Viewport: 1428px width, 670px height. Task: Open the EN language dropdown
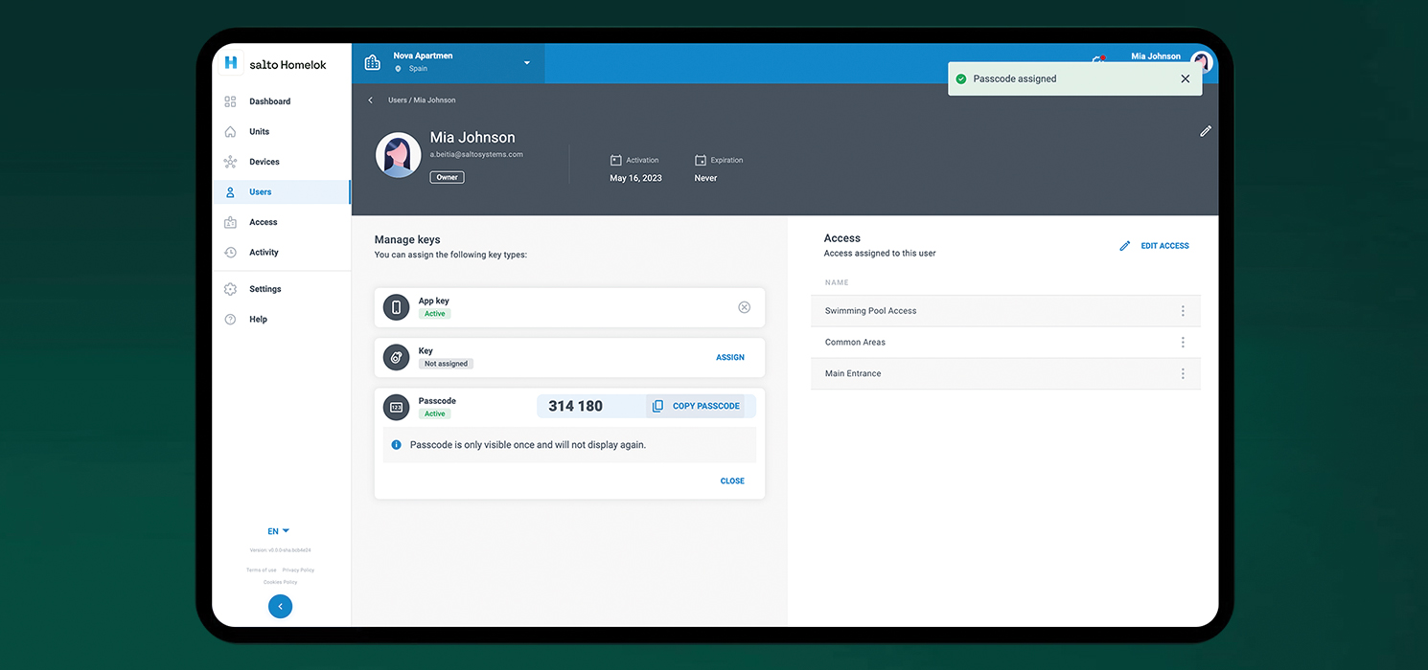click(279, 531)
